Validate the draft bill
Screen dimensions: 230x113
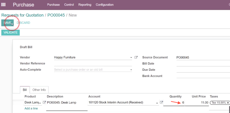[x=11, y=32]
